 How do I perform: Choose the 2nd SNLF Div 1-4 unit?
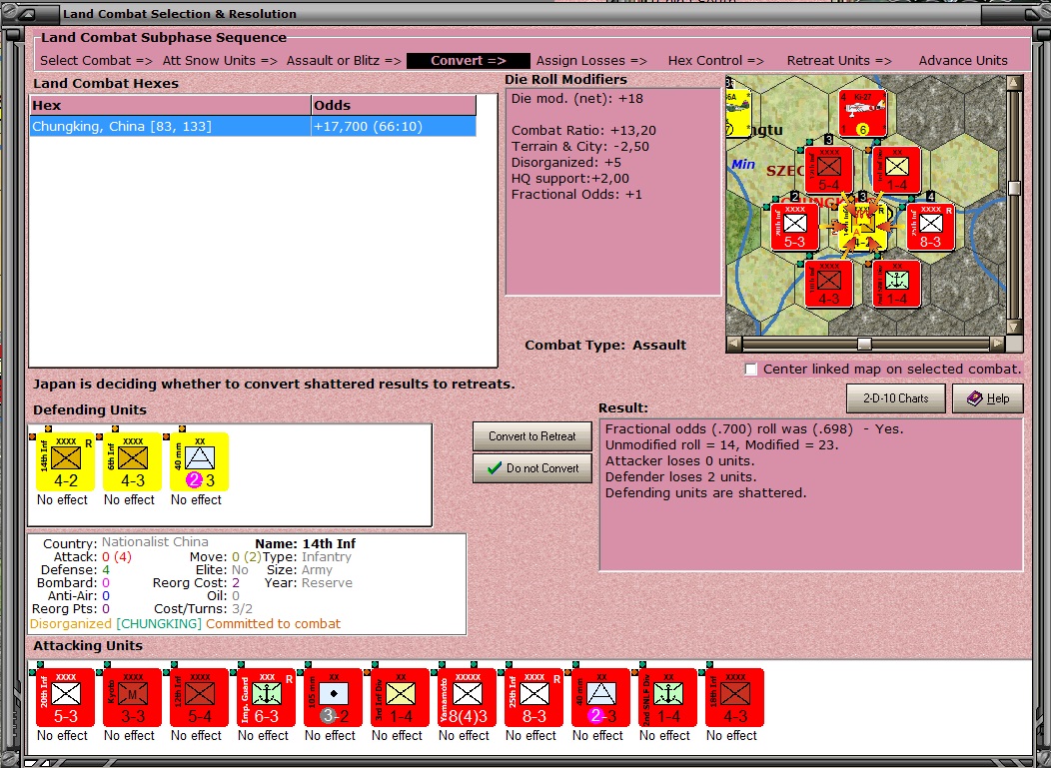tap(668, 697)
